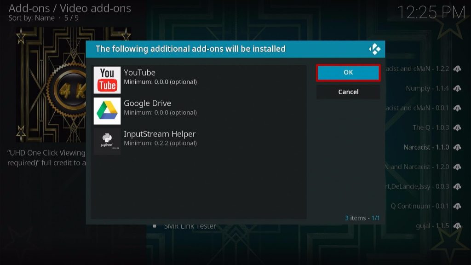Click the cloud download icon beside Numpty - 1.1.4
The image size is (471, 265).
point(457,88)
